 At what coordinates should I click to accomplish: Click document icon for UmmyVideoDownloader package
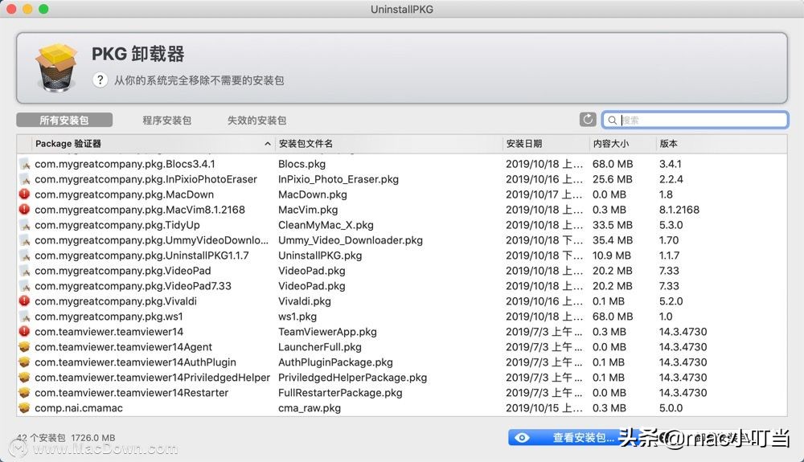click(x=24, y=240)
